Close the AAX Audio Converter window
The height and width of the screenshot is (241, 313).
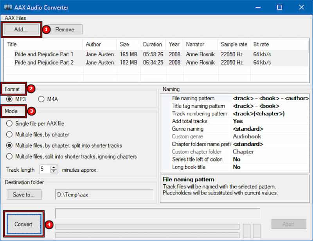coord(301,7)
